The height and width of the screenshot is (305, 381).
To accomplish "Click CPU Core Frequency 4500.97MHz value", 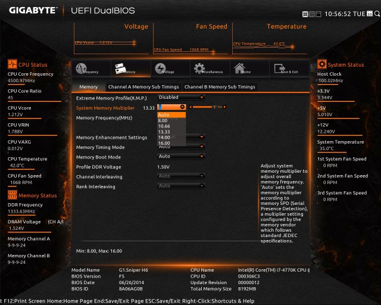I will point(21,81).
